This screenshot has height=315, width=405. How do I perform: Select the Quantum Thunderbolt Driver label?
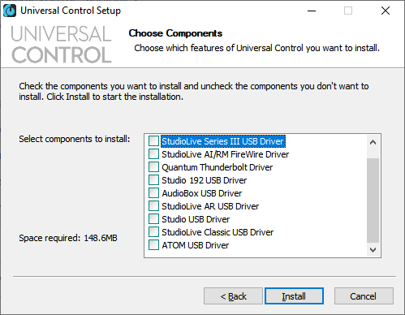[217, 167]
